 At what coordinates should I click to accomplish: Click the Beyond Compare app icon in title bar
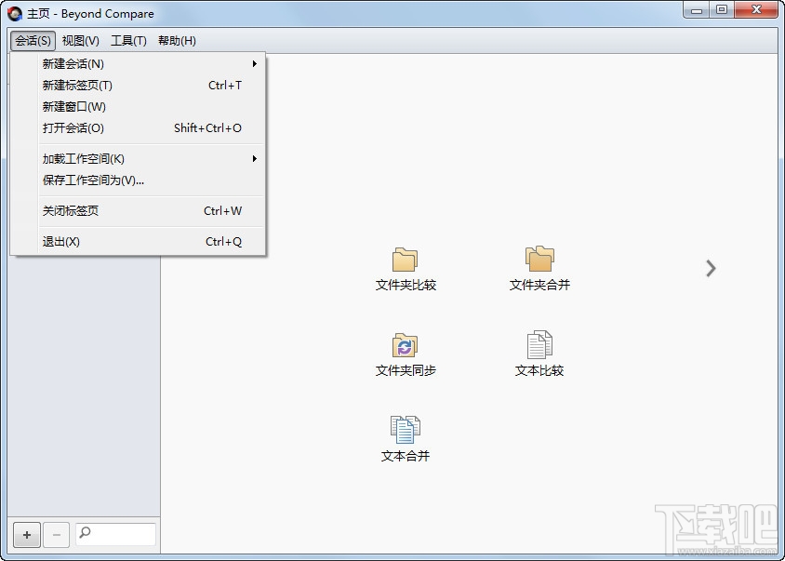[x=15, y=14]
